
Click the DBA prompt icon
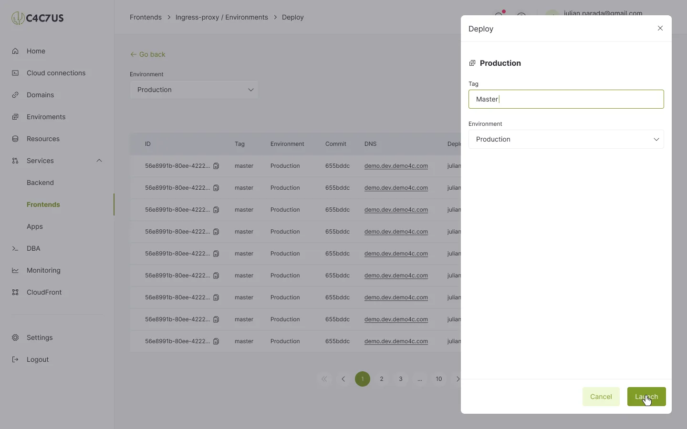[15, 248]
